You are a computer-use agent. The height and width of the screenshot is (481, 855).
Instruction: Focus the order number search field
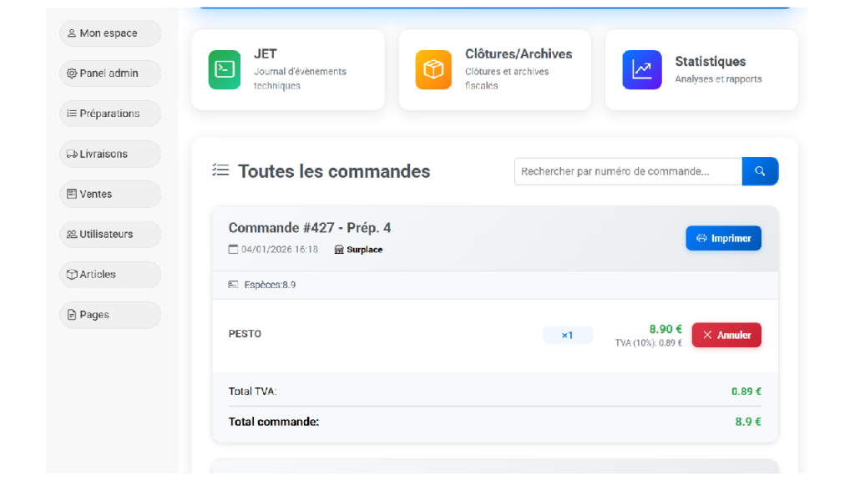tap(628, 171)
